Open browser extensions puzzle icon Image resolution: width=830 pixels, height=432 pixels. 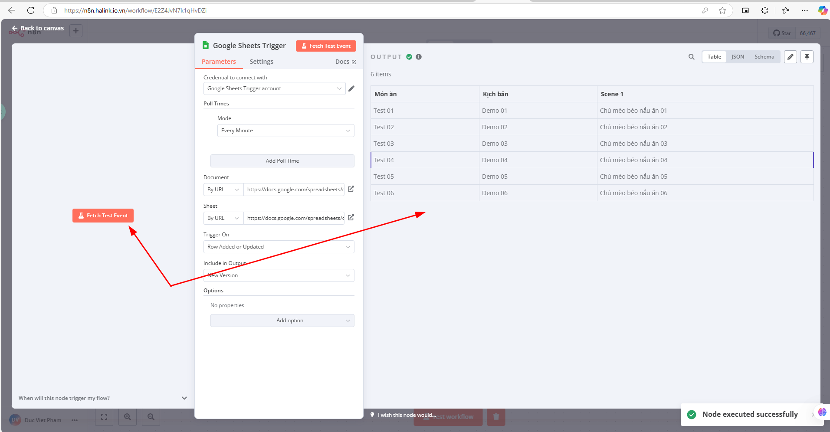pyautogui.click(x=764, y=10)
